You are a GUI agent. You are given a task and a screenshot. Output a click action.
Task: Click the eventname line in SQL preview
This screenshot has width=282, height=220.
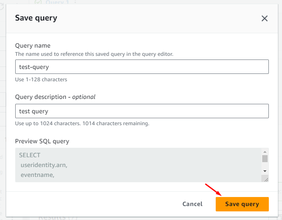pos(37,175)
